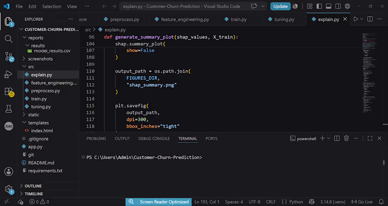Go forward with the right arrow

tap(114, 6)
